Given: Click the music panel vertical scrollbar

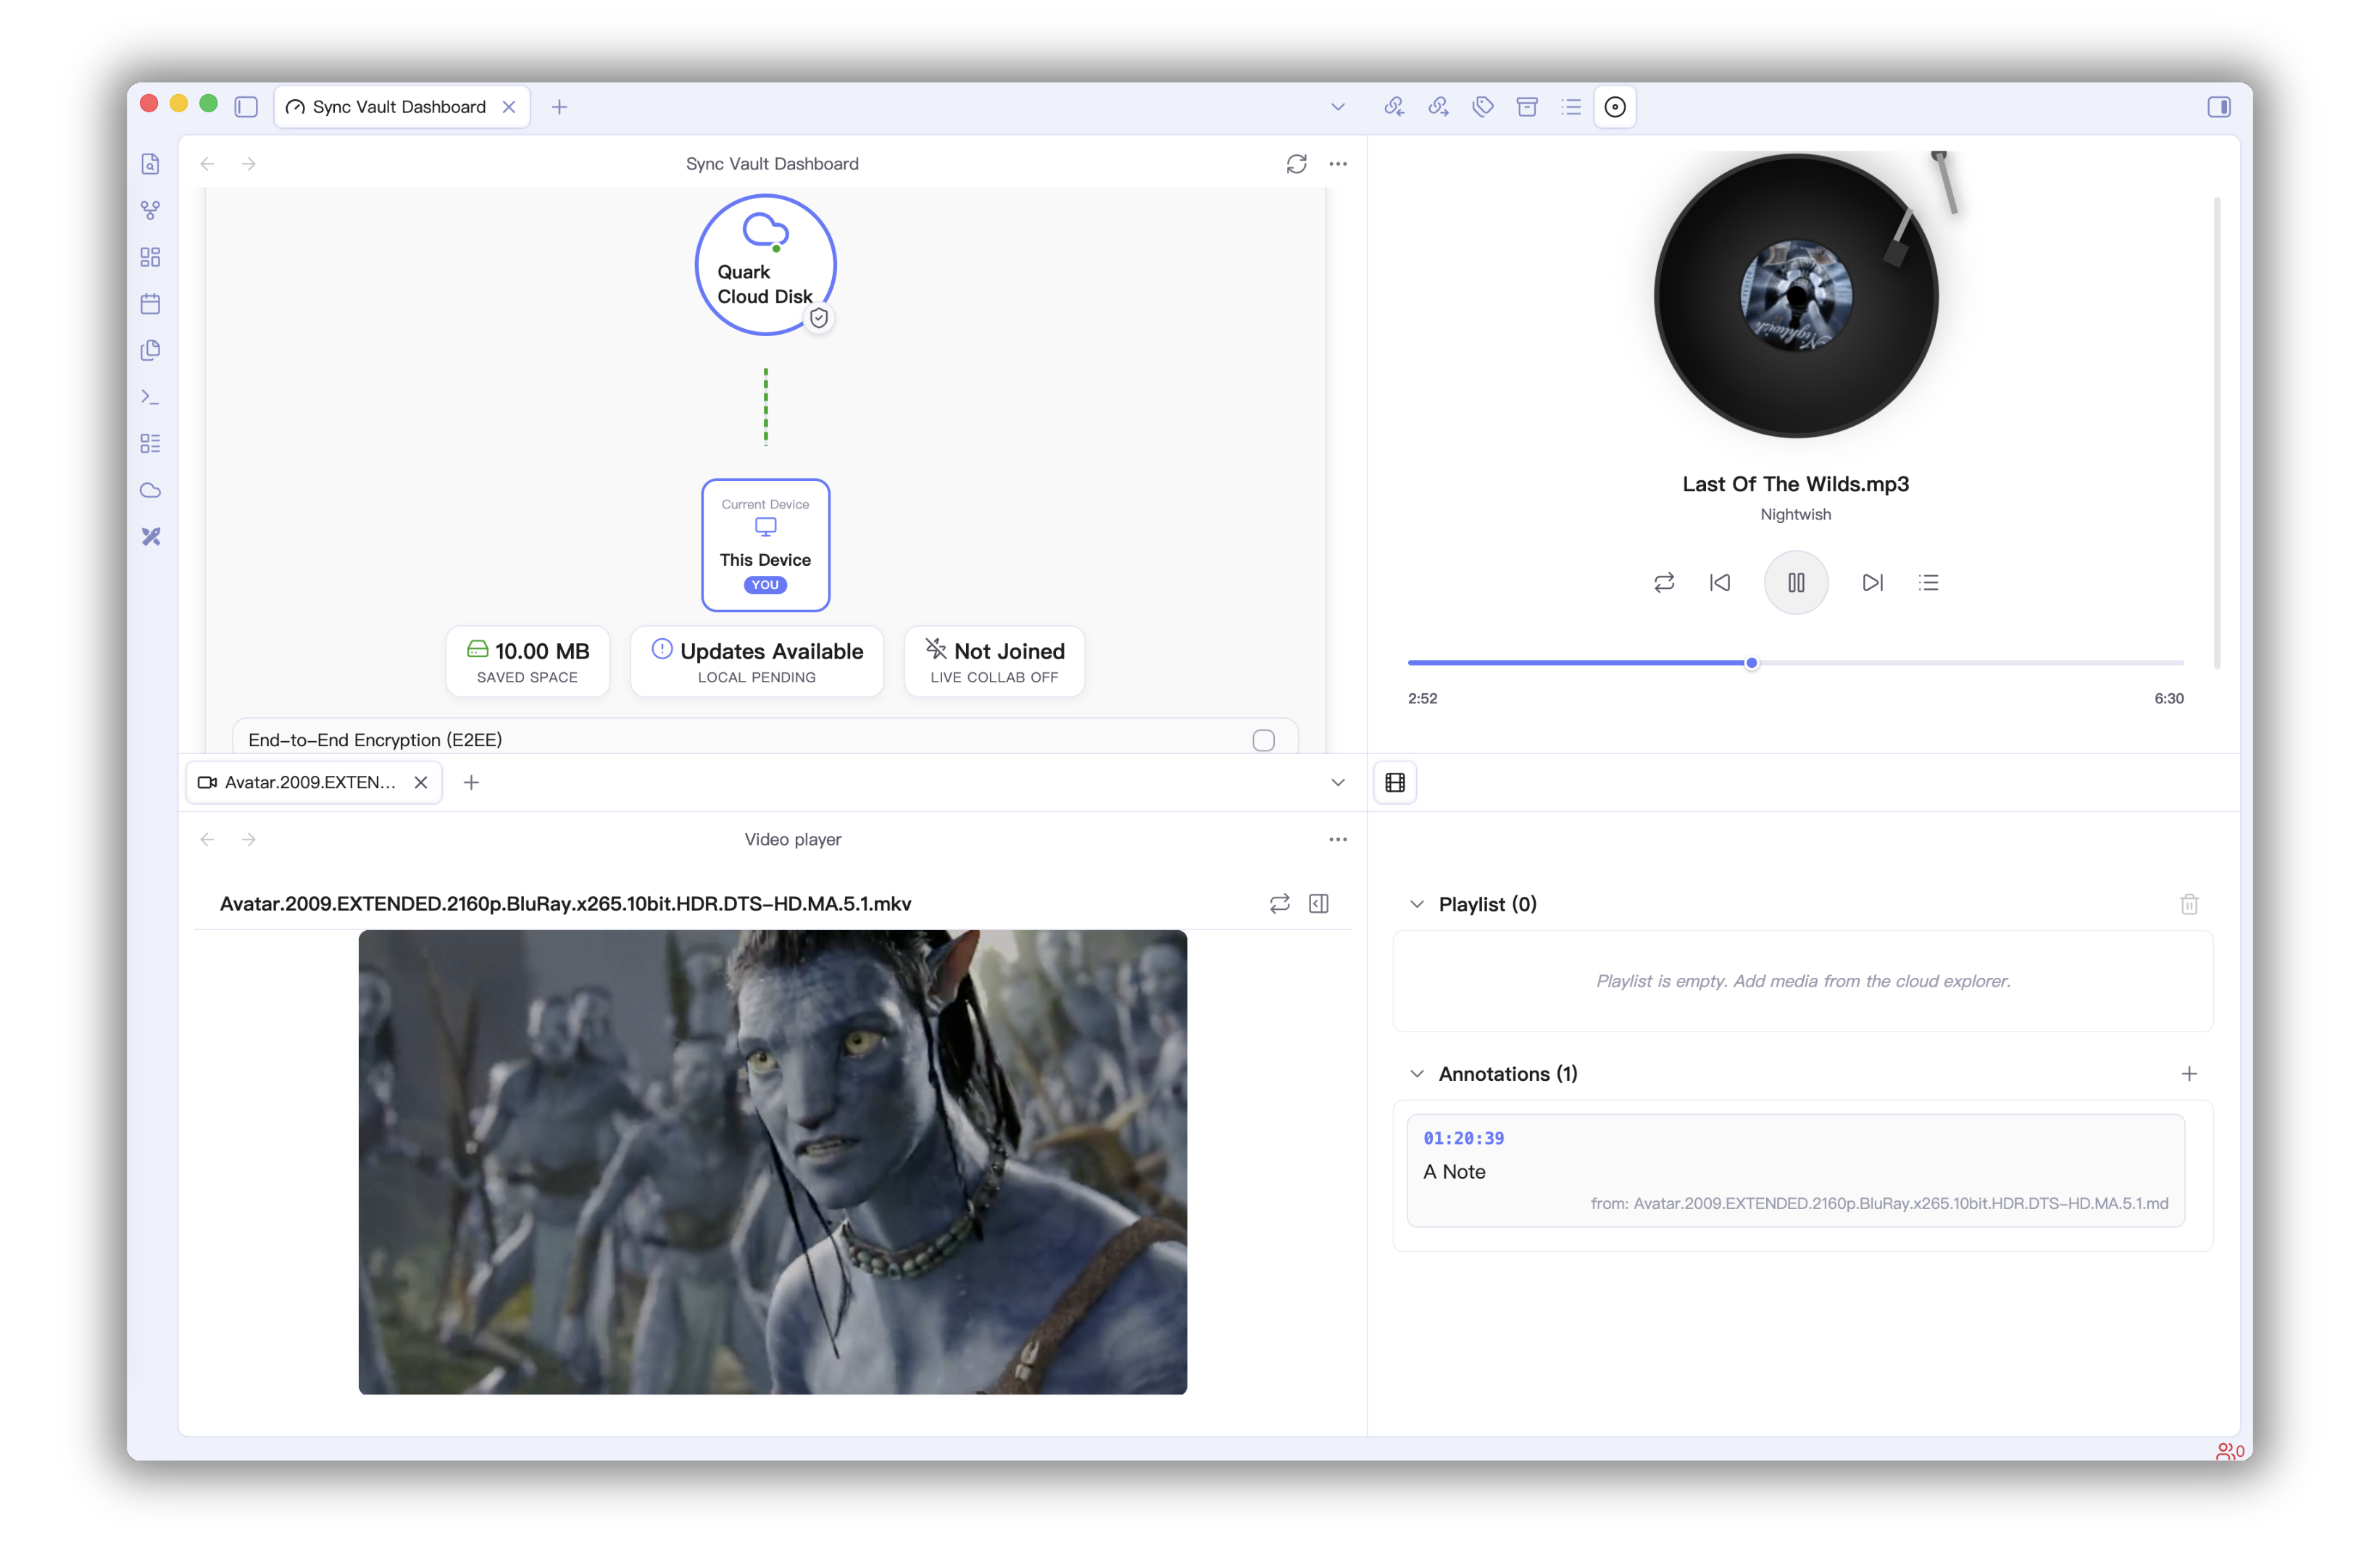Looking at the screenshot, I should point(2217,432).
